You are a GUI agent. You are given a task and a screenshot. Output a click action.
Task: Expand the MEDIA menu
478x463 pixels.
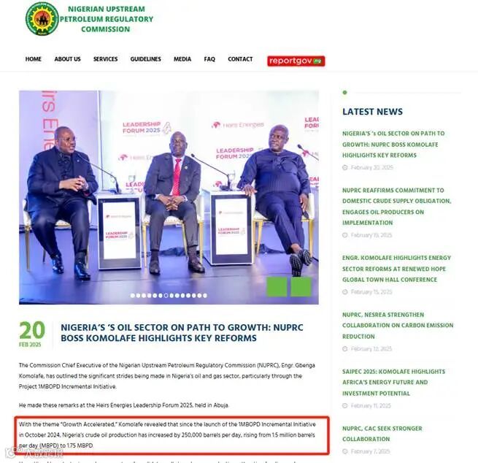[x=182, y=59]
